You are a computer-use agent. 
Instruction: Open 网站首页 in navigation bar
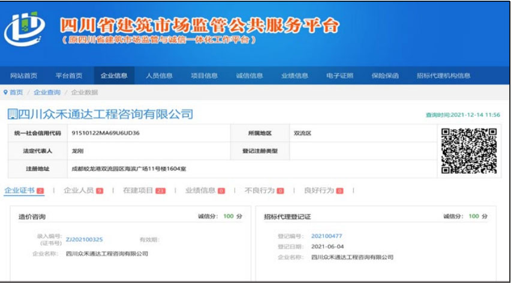pyautogui.click(x=24, y=75)
